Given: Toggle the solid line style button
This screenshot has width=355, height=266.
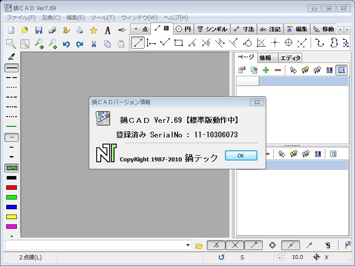Looking at the screenshot, I should (x=12, y=68).
